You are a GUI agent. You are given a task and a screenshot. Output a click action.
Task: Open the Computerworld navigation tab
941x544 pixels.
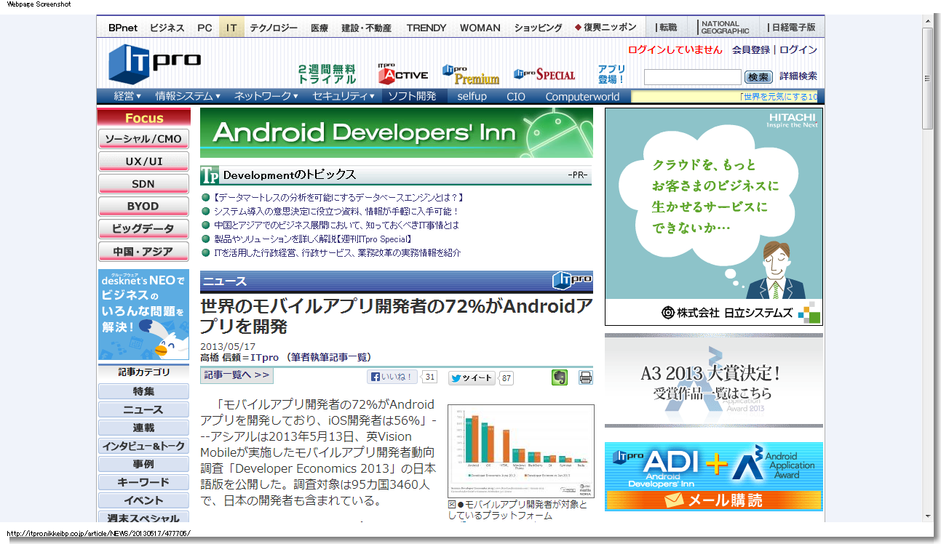point(582,96)
